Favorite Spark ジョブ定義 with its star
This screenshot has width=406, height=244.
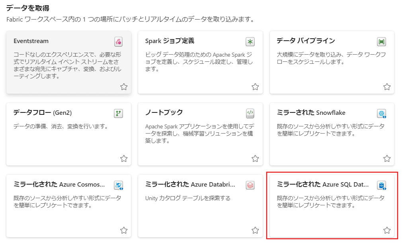tap(255, 87)
